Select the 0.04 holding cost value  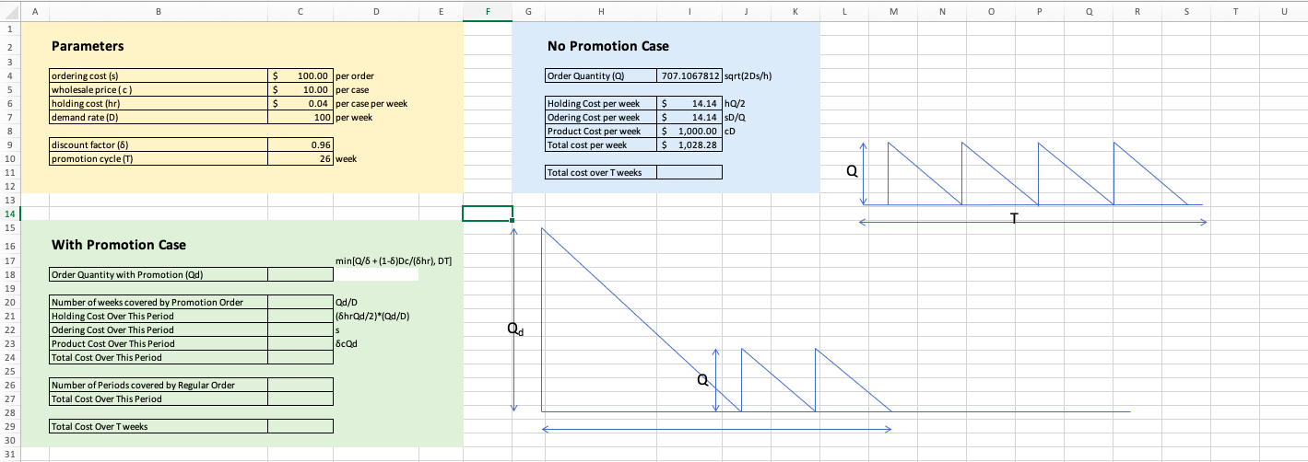coord(300,103)
